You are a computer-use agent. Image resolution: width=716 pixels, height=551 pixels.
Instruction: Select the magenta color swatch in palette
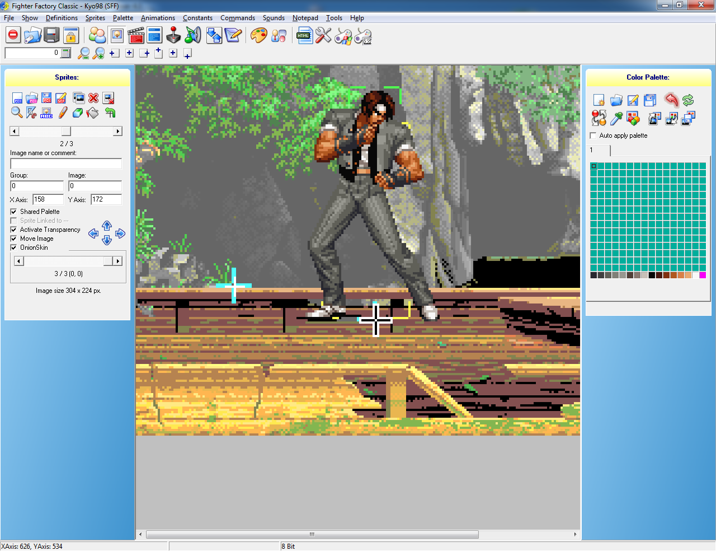coord(704,274)
